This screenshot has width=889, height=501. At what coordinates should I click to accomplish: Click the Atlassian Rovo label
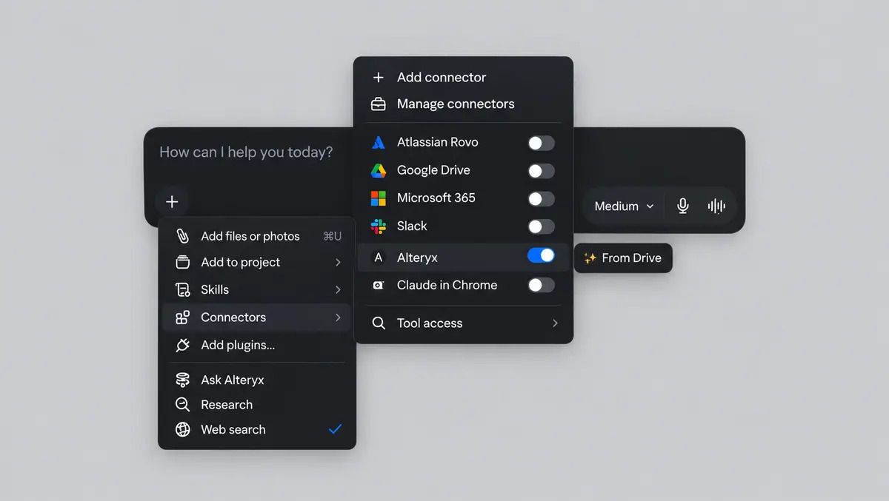pyautogui.click(x=437, y=142)
